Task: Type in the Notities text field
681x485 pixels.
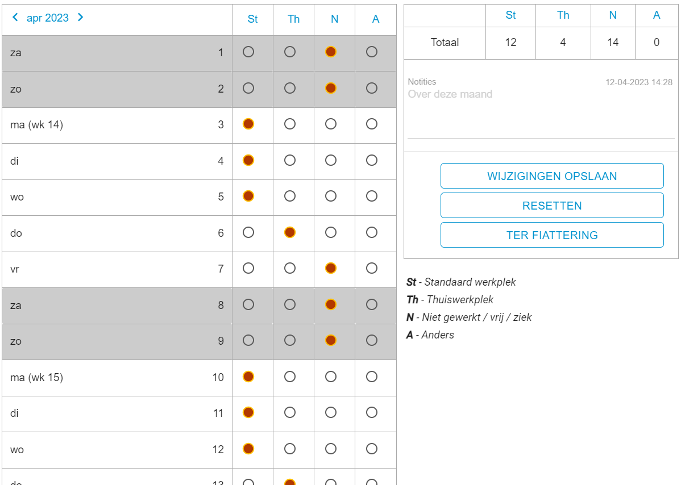Action: click(540, 114)
